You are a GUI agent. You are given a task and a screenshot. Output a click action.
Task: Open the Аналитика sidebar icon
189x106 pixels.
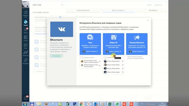pyautogui.click(x=26, y=53)
